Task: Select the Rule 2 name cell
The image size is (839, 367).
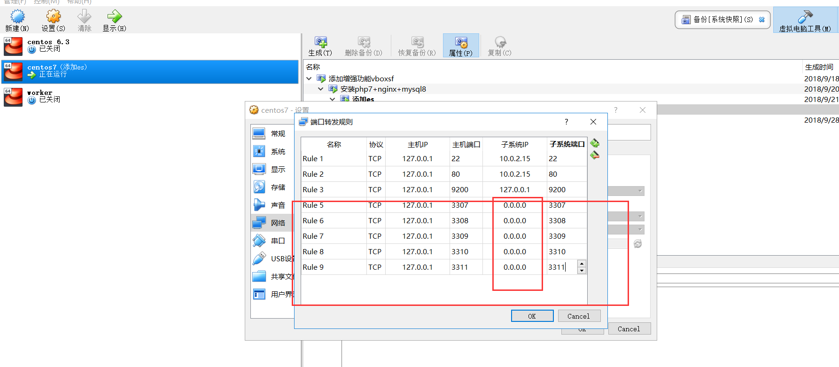Action: point(334,174)
